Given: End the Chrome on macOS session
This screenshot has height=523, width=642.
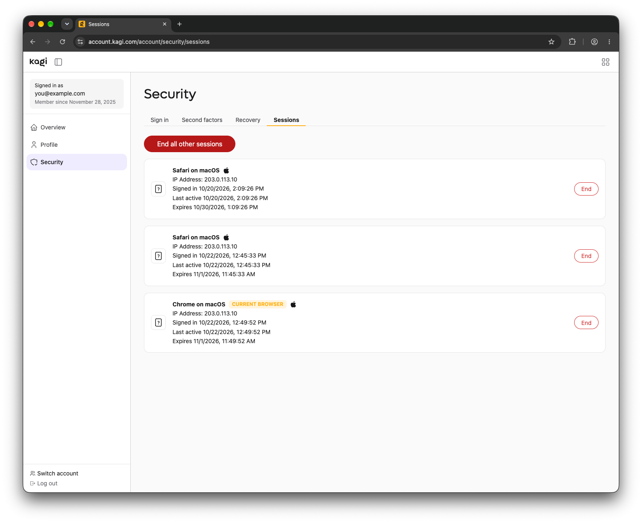Looking at the screenshot, I should click(586, 323).
